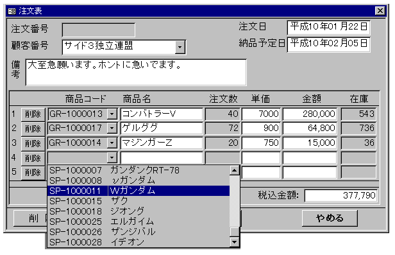
Task: Click the row 4 empty order quantity field
Action: click(x=223, y=158)
